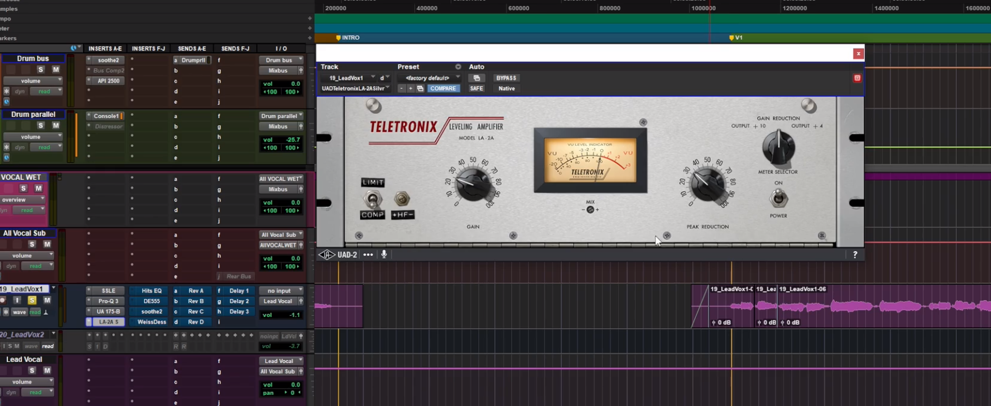Click the COMPARE button

(443, 88)
